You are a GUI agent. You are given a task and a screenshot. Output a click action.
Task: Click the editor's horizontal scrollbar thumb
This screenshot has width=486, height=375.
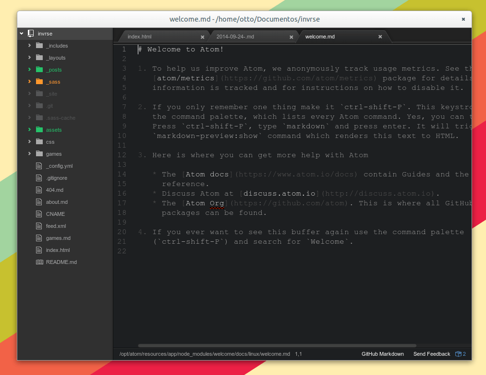point(277,346)
